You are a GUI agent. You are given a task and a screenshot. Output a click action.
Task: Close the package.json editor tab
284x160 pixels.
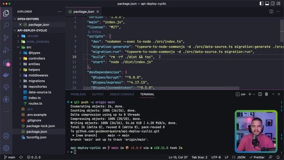pyautogui.click(x=98, y=12)
